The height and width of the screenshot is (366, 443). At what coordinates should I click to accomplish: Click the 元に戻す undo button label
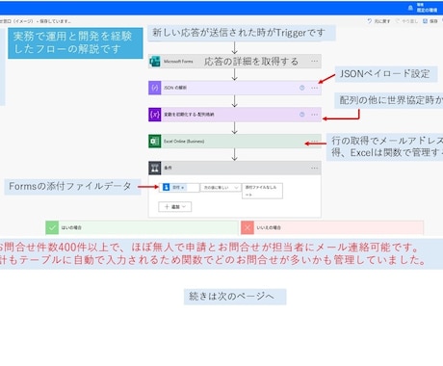[x=382, y=21]
